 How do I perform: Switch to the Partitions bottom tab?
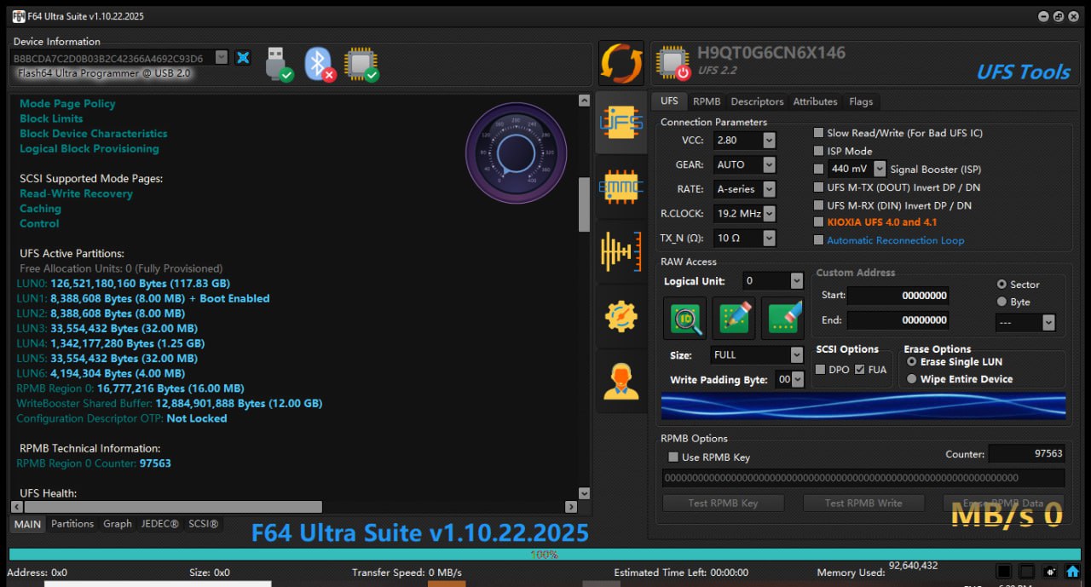pos(72,524)
